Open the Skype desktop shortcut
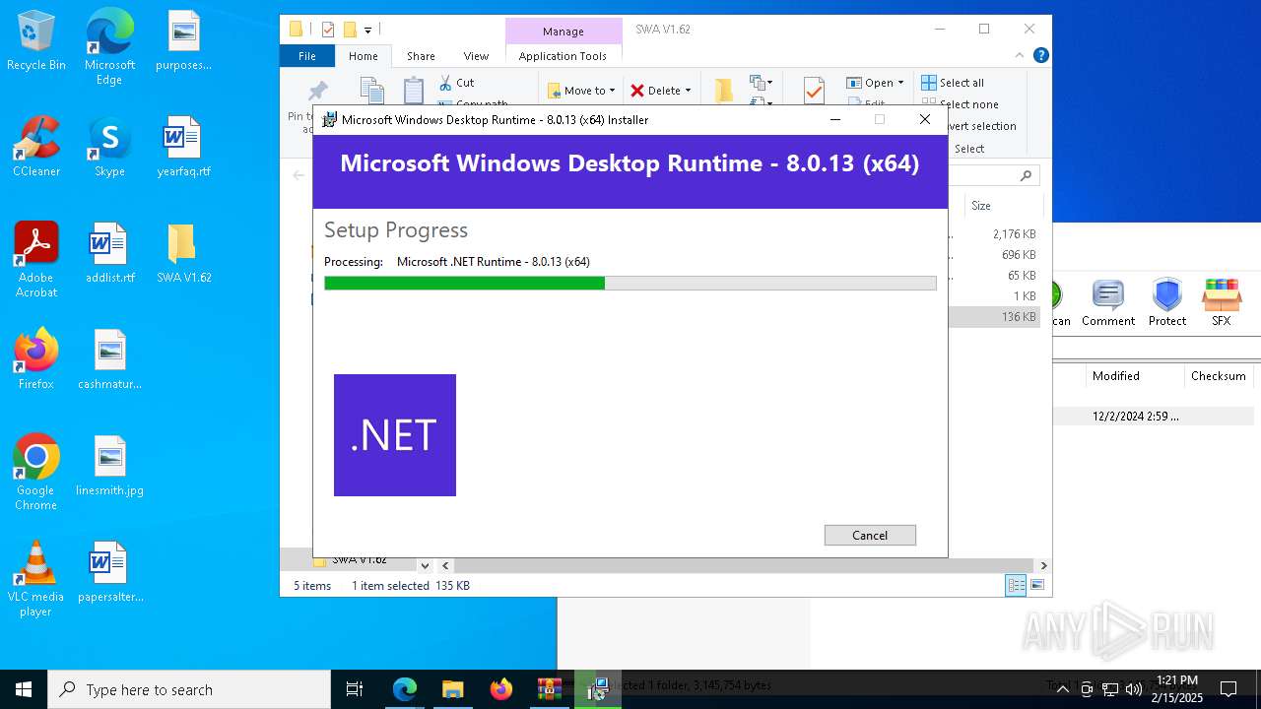This screenshot has width=1261, height=709. [109, 148]
